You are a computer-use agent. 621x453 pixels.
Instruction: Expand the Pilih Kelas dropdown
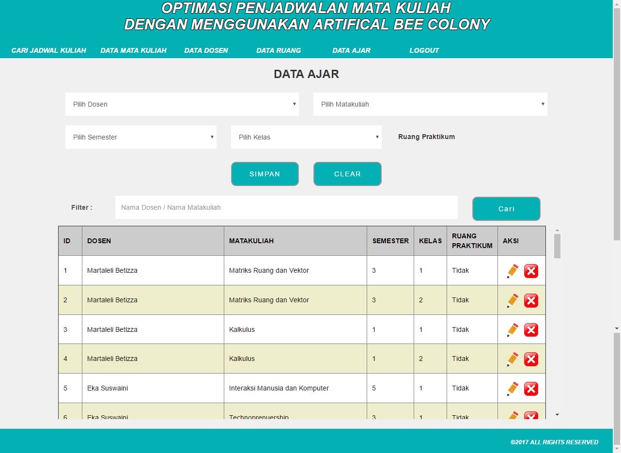306,137
